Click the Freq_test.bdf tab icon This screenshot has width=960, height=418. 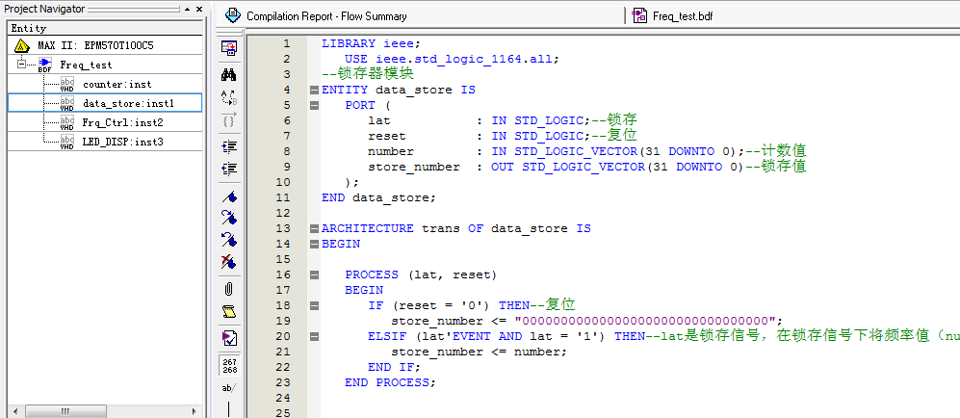point(639,16)
